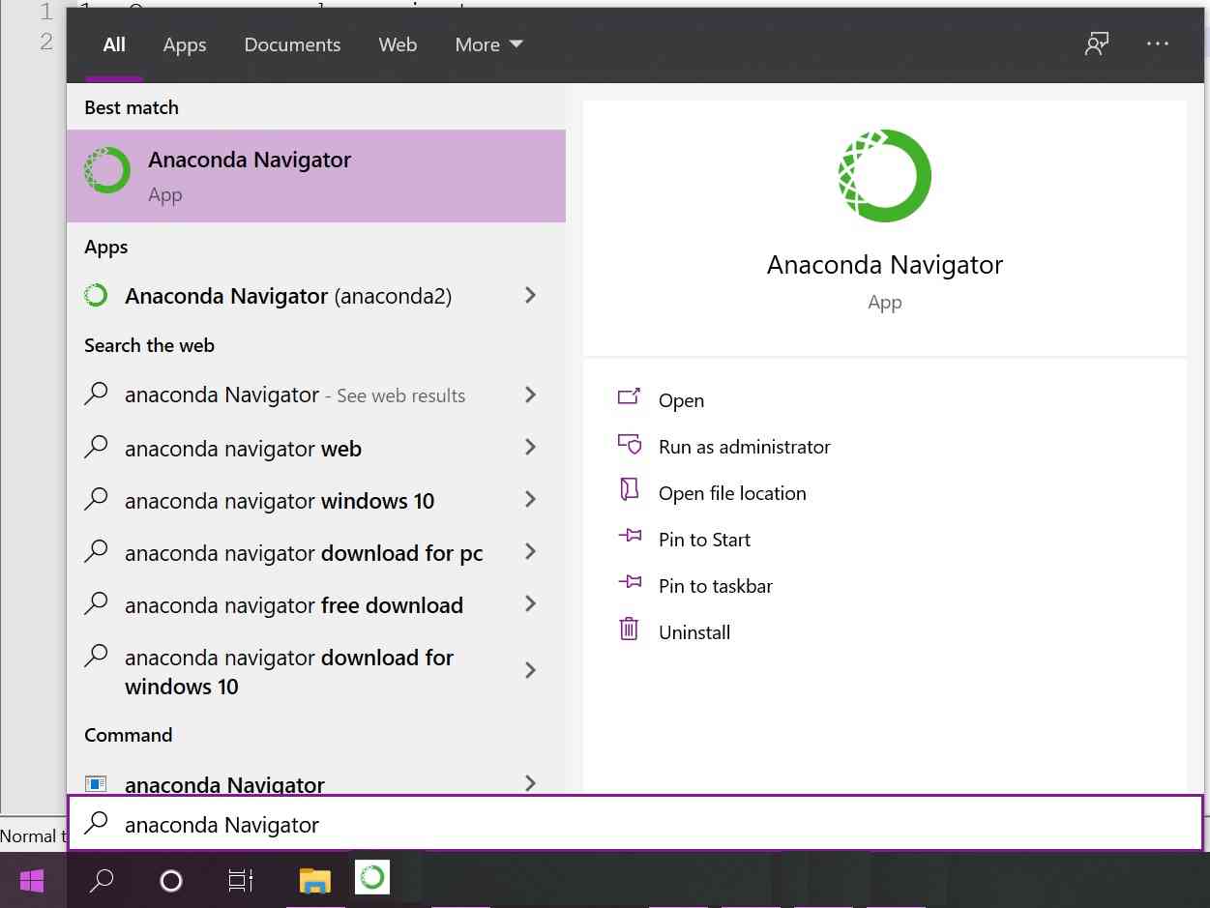The image size is (1210, 908).
Task: Switch to the Apps search tab
Action: coord(184,44)
